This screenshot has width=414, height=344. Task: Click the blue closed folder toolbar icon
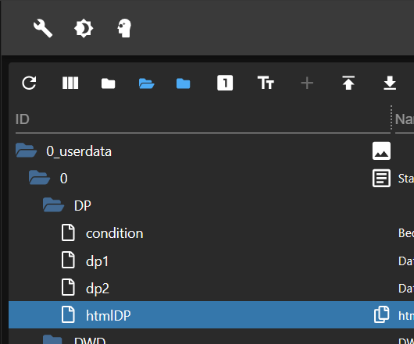click(184, 83)
